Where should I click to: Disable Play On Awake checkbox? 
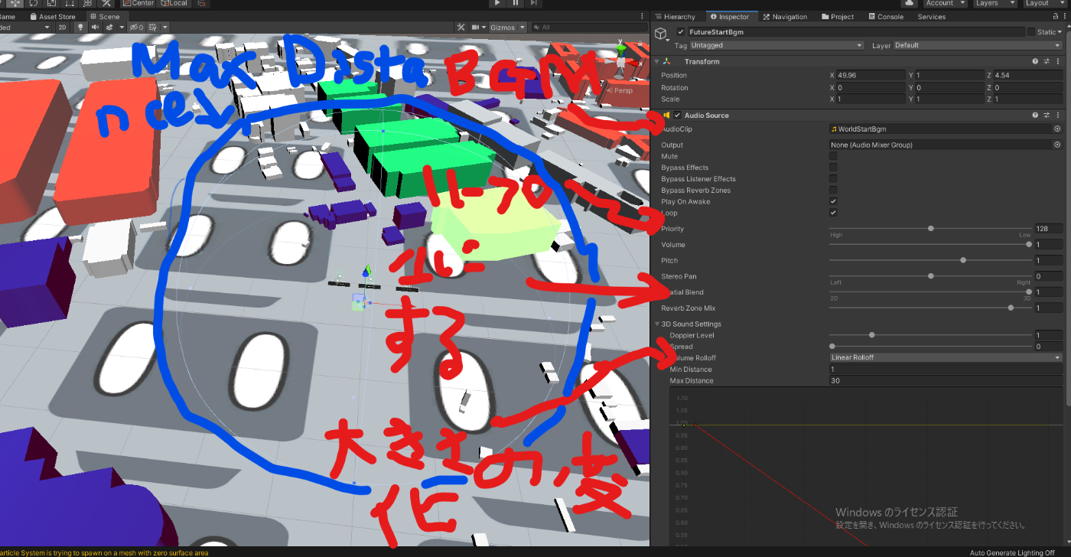(x=833, y=201)
